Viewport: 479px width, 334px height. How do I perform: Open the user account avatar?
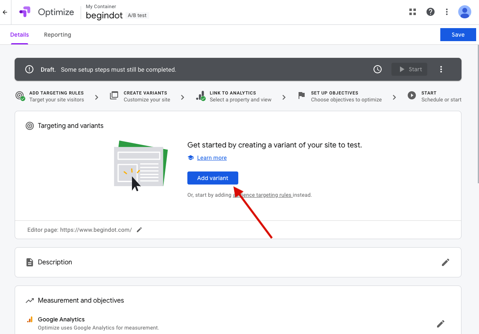click(464, 12)
